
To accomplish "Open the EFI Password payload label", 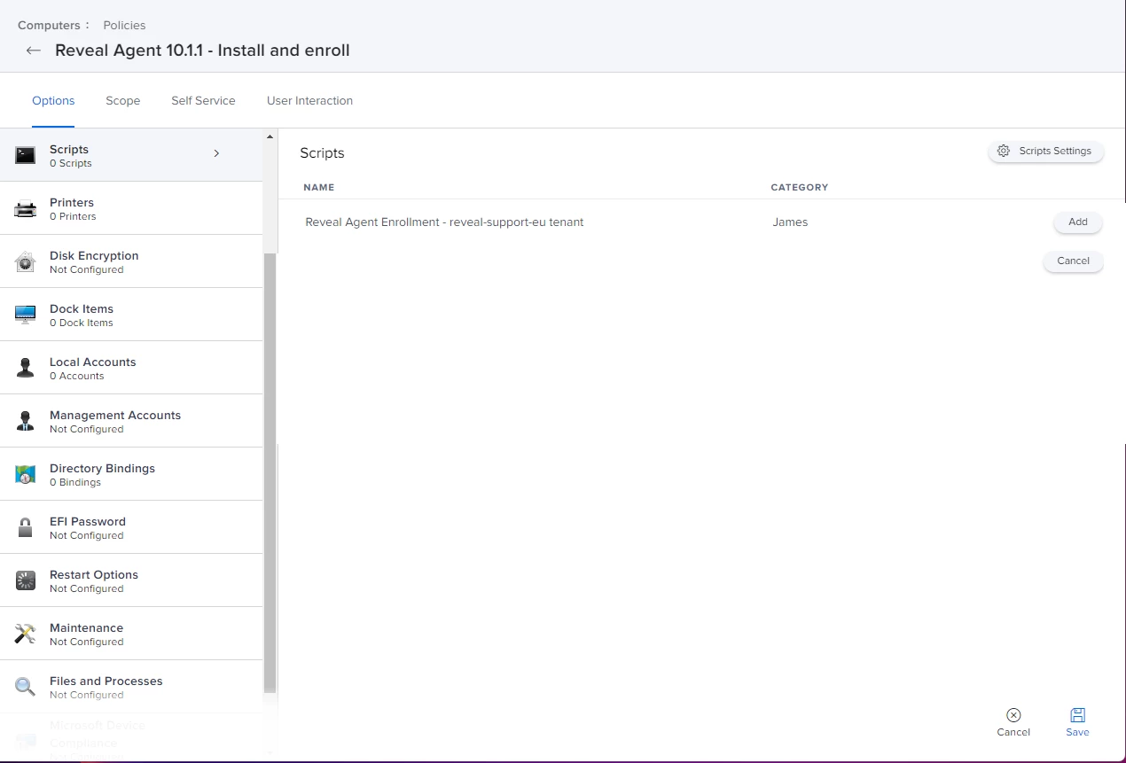I will pos(88,522).
